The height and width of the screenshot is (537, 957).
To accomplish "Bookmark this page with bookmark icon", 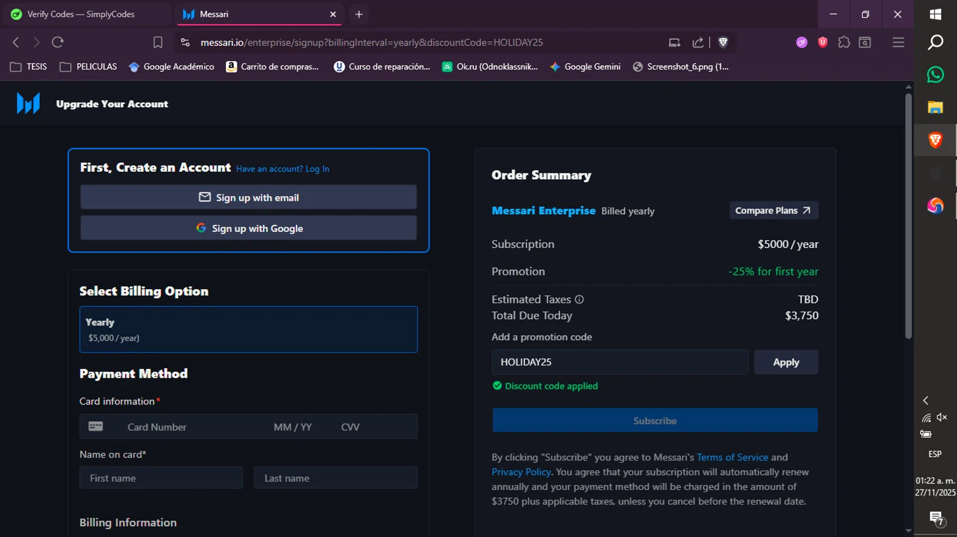I will 158,42.
